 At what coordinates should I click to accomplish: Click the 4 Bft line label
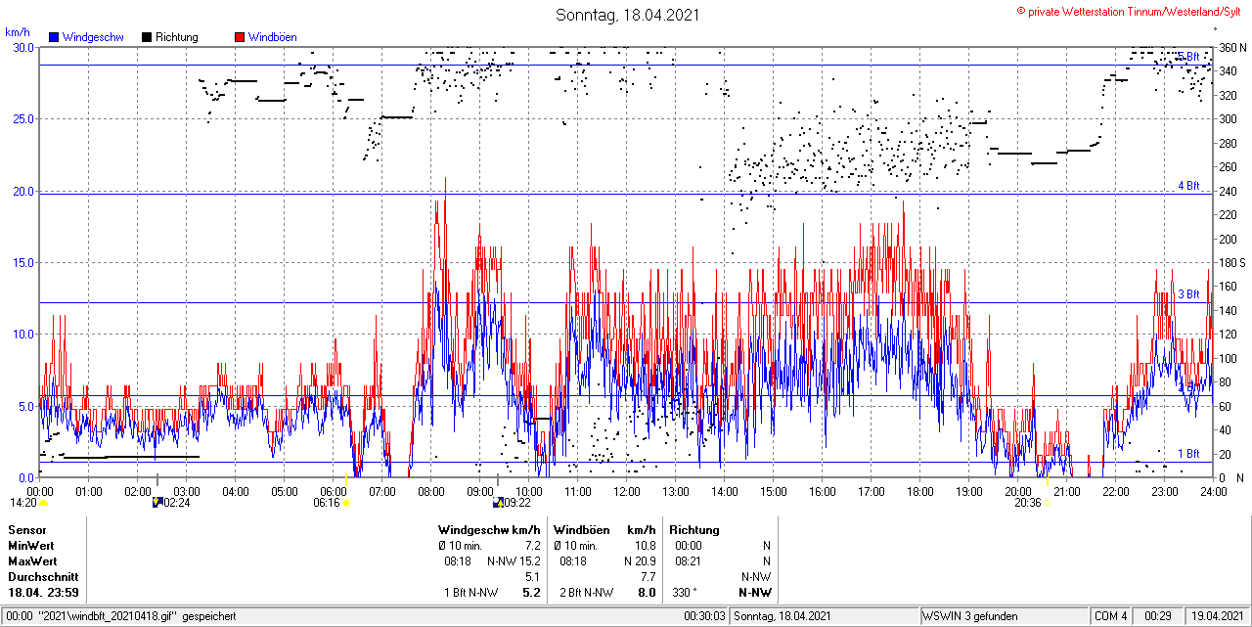tap(1188, 185)
